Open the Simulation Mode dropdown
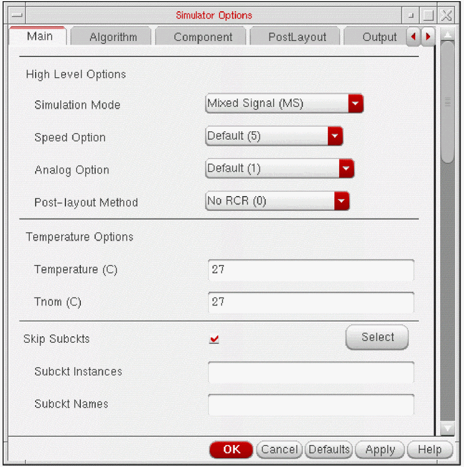 click(284, 103)
